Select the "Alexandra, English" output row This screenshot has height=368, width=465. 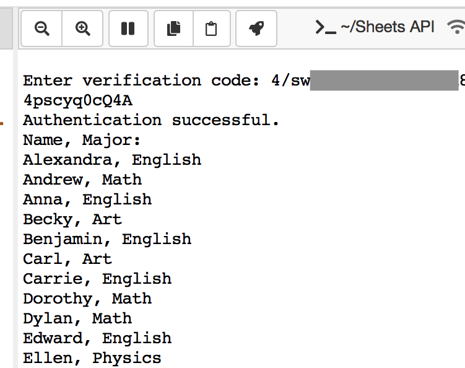tap(112, 160)
